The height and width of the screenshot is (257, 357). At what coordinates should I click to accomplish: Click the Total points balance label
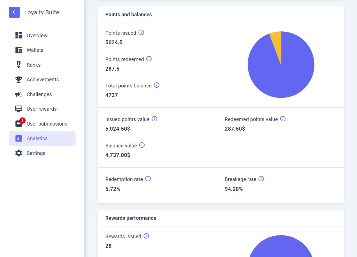[128, 86]
